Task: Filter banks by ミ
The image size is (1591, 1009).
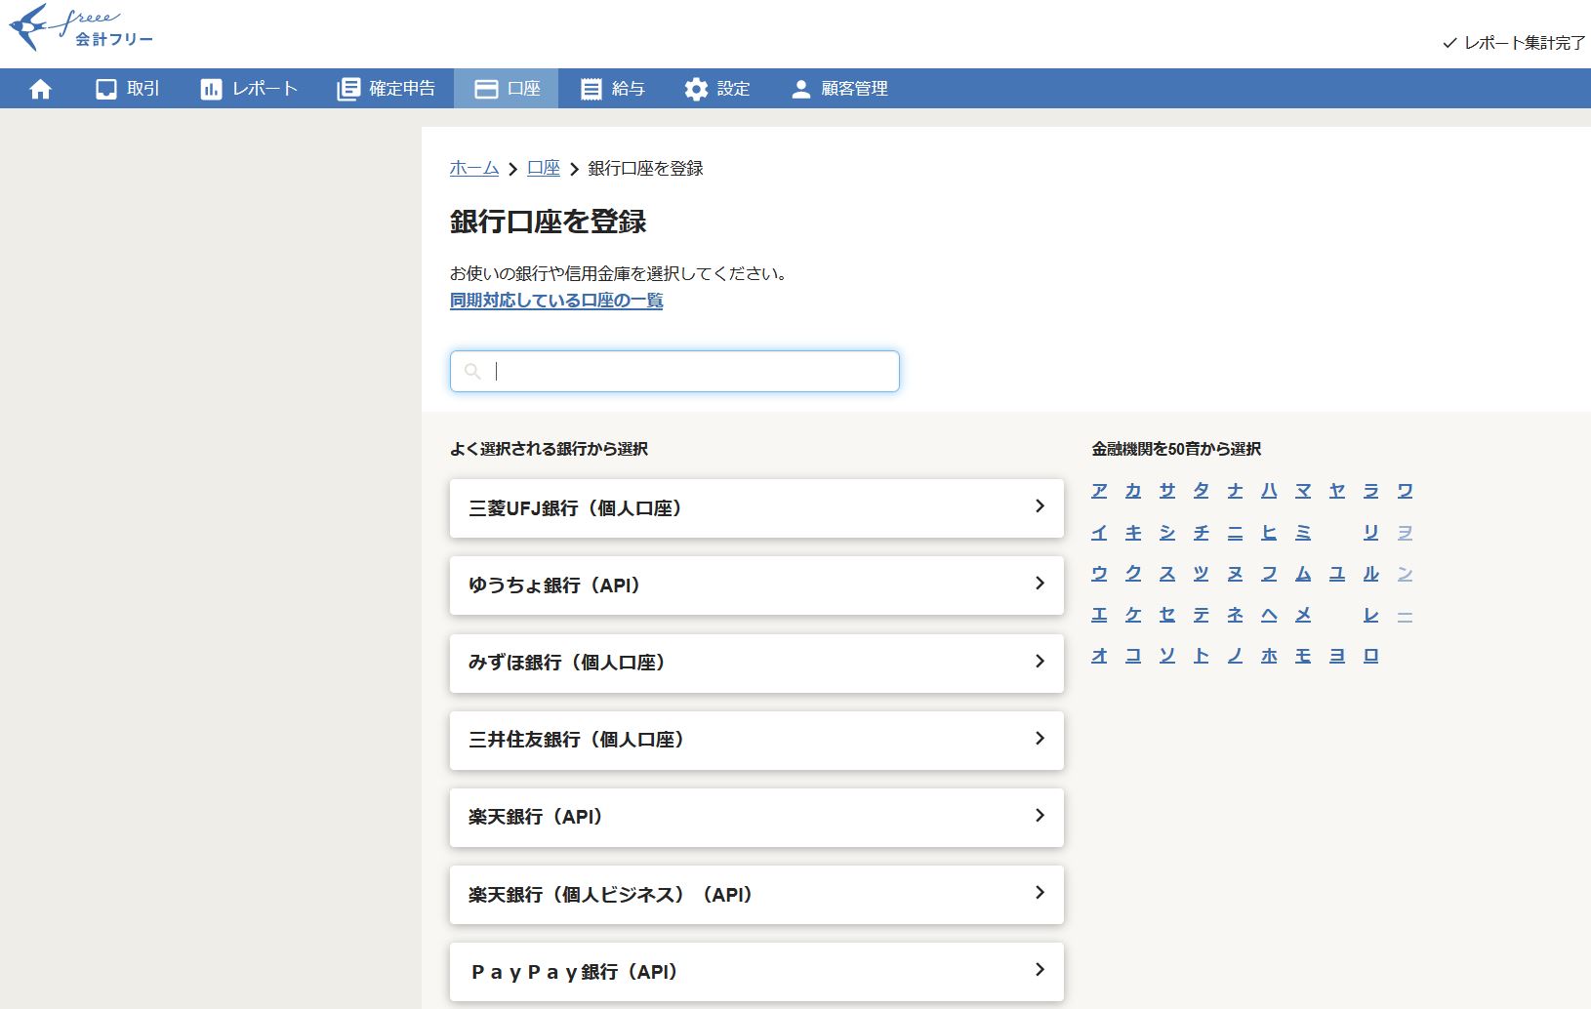Action: coord(1303,532)
